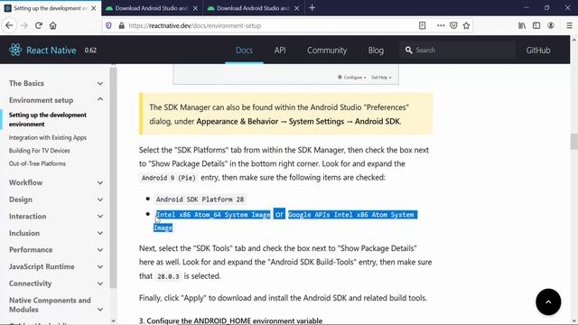Image resolution: width=578 pixels, height=325 pixels.
Task: Open the Blog navigation item
Action: pos(376,51)
